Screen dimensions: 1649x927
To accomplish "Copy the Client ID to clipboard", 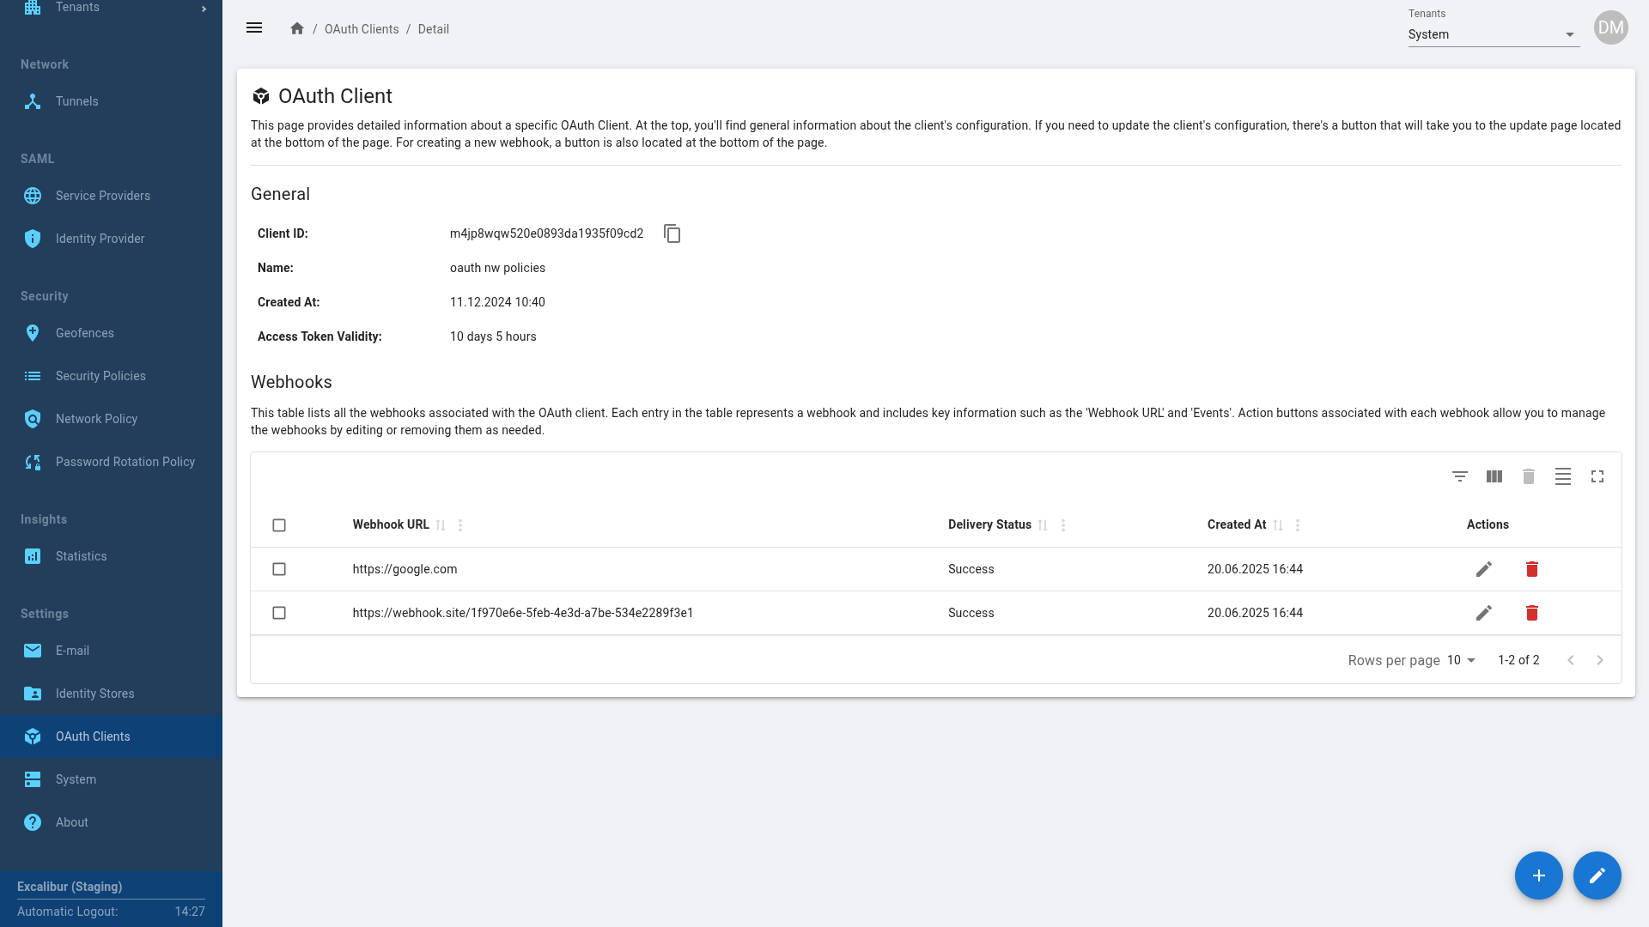I will tap(672, 233).
